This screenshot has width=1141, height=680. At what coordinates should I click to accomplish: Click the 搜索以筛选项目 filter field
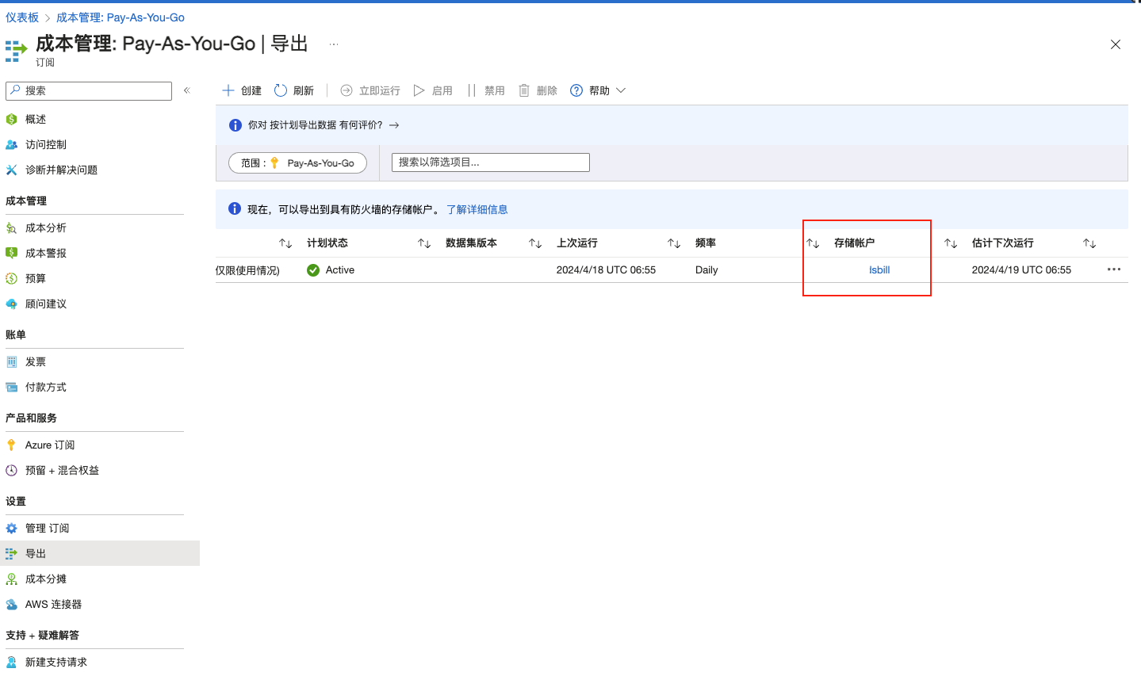coord(490,162)
